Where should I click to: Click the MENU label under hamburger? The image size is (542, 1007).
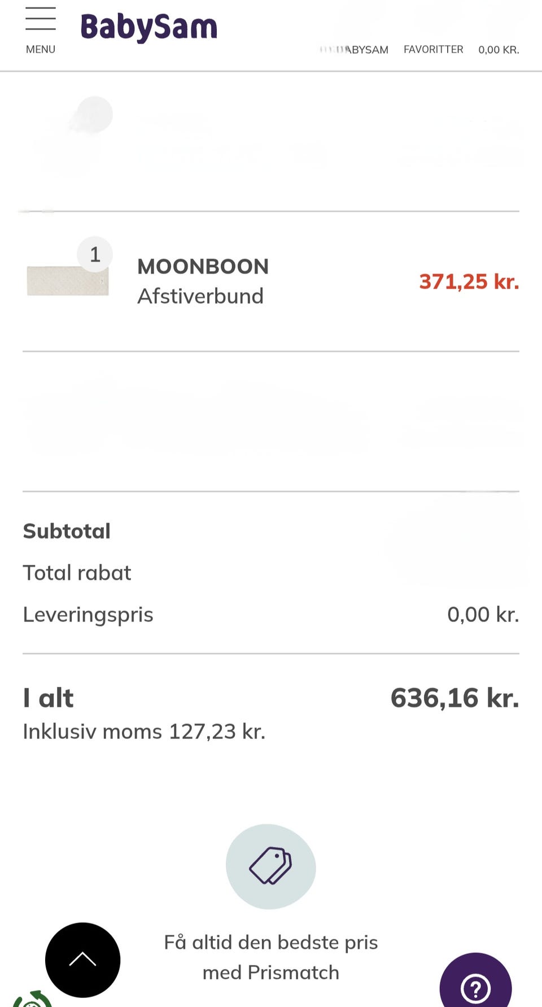(x=41, y=50)
